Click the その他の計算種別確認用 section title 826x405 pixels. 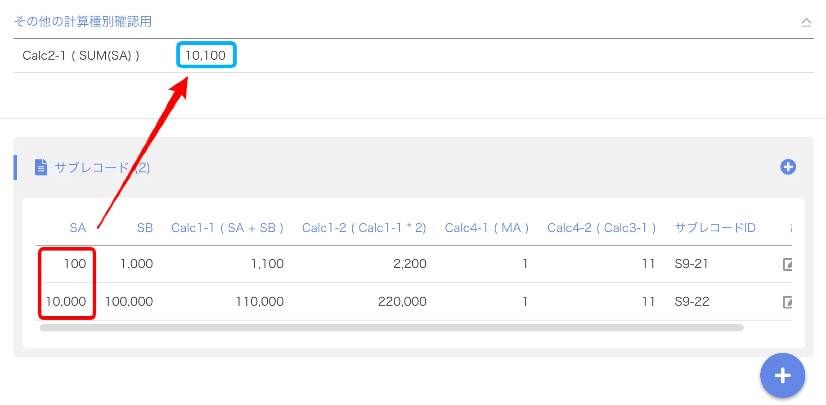(x=83, y=22)
